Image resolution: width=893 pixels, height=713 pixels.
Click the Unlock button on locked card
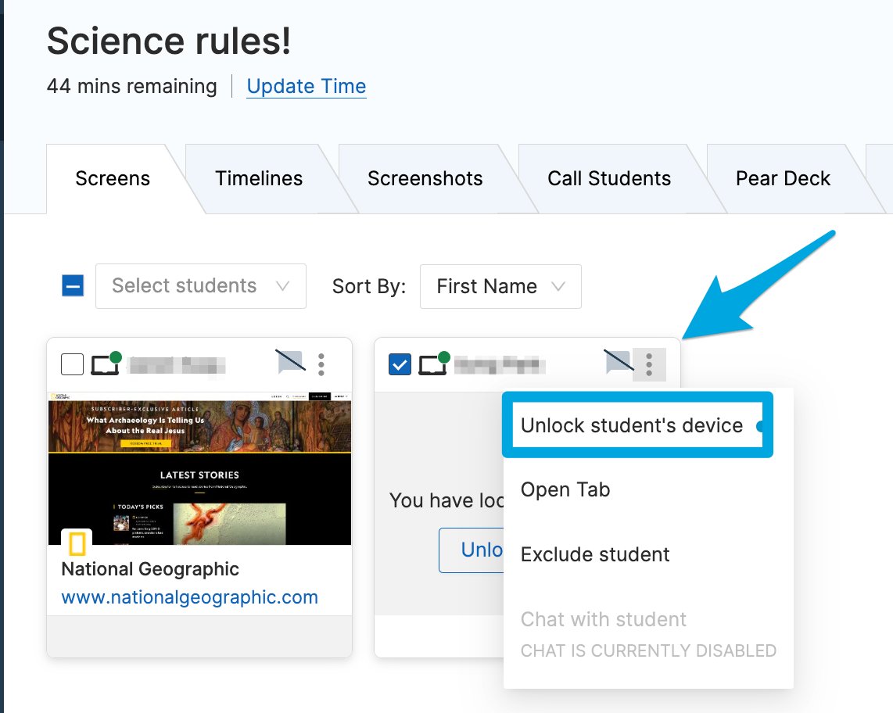pyautogui.click(x=472, y=550)
